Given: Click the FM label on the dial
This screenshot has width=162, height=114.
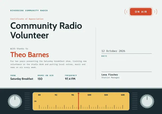Looking at the screenshot, I should click(x=35, y=101).
